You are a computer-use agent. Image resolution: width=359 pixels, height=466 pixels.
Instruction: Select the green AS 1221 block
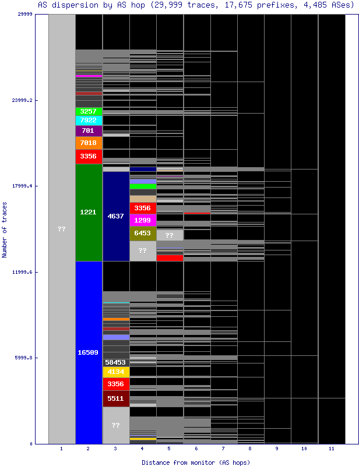[x=89, y=213]
